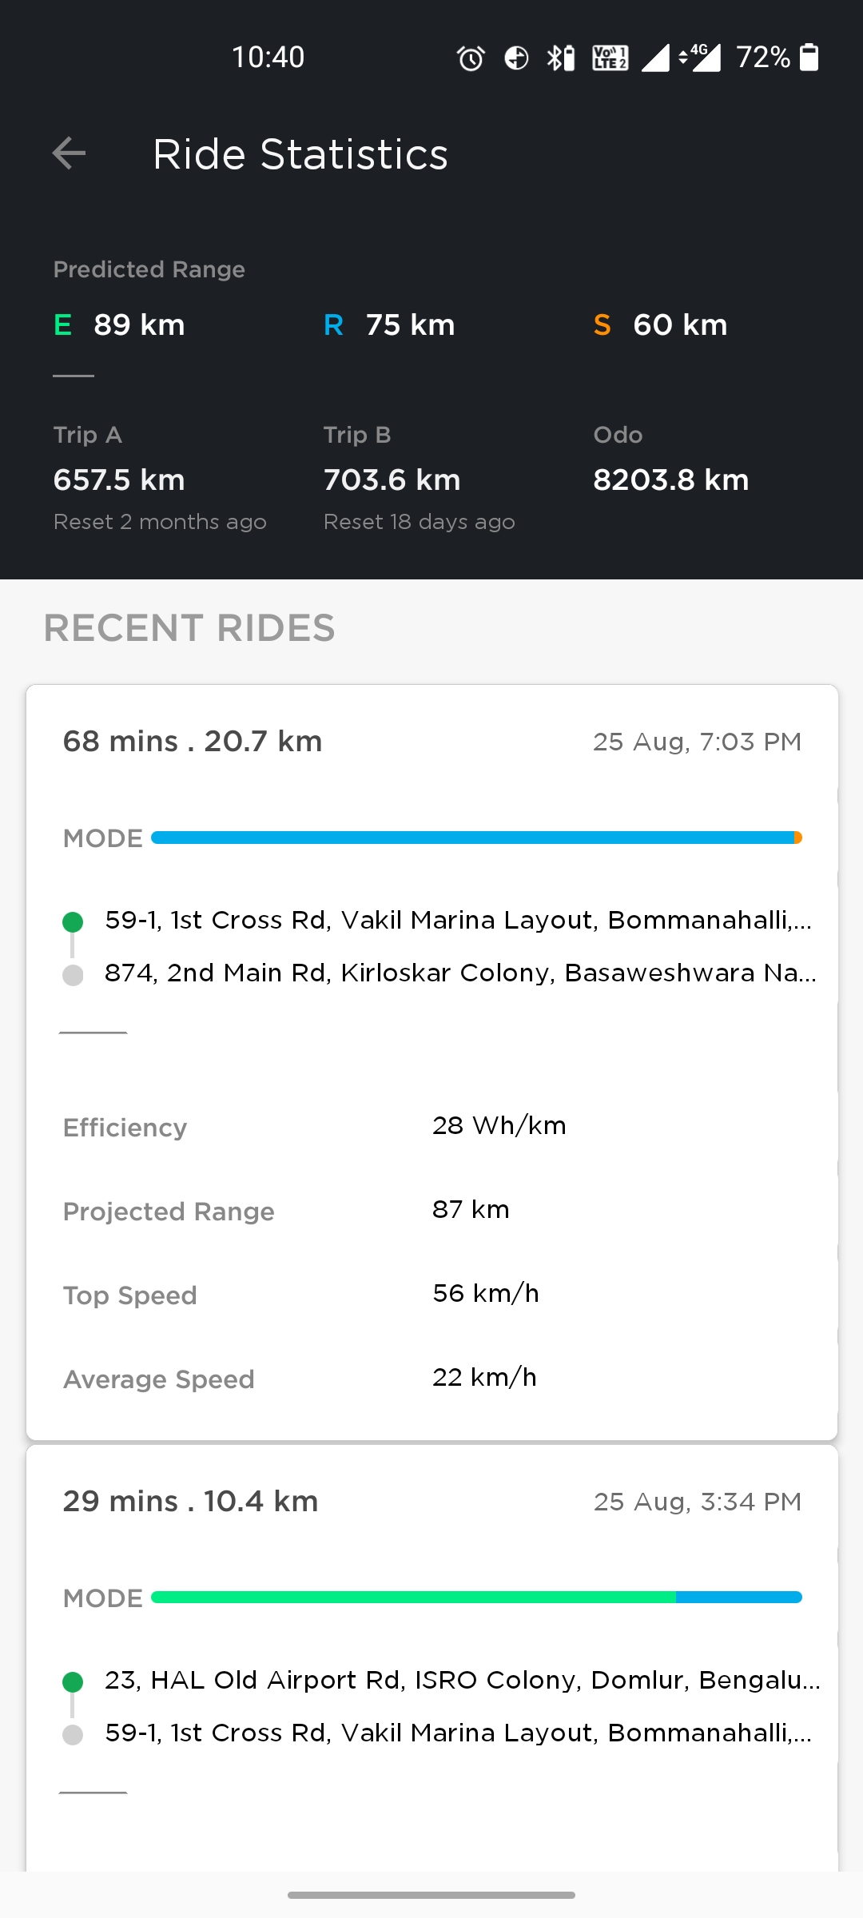Tap the Bluetooth battery status icon
This screenshot has height=1918, width=863.
click(561, 58)
